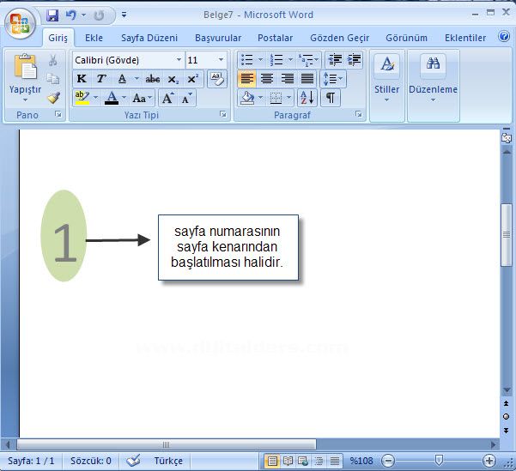The image size is (516, 471).
Task: Click the Sort A-Z icon
Action: click(x=306, y=98)
